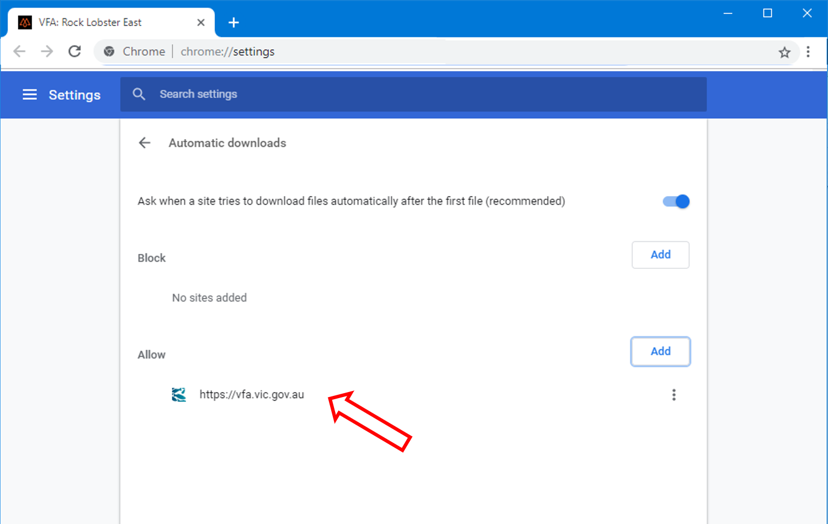Open the Chrome three-dot menu
The image size is (828, 524).
[x=808, y=52]
